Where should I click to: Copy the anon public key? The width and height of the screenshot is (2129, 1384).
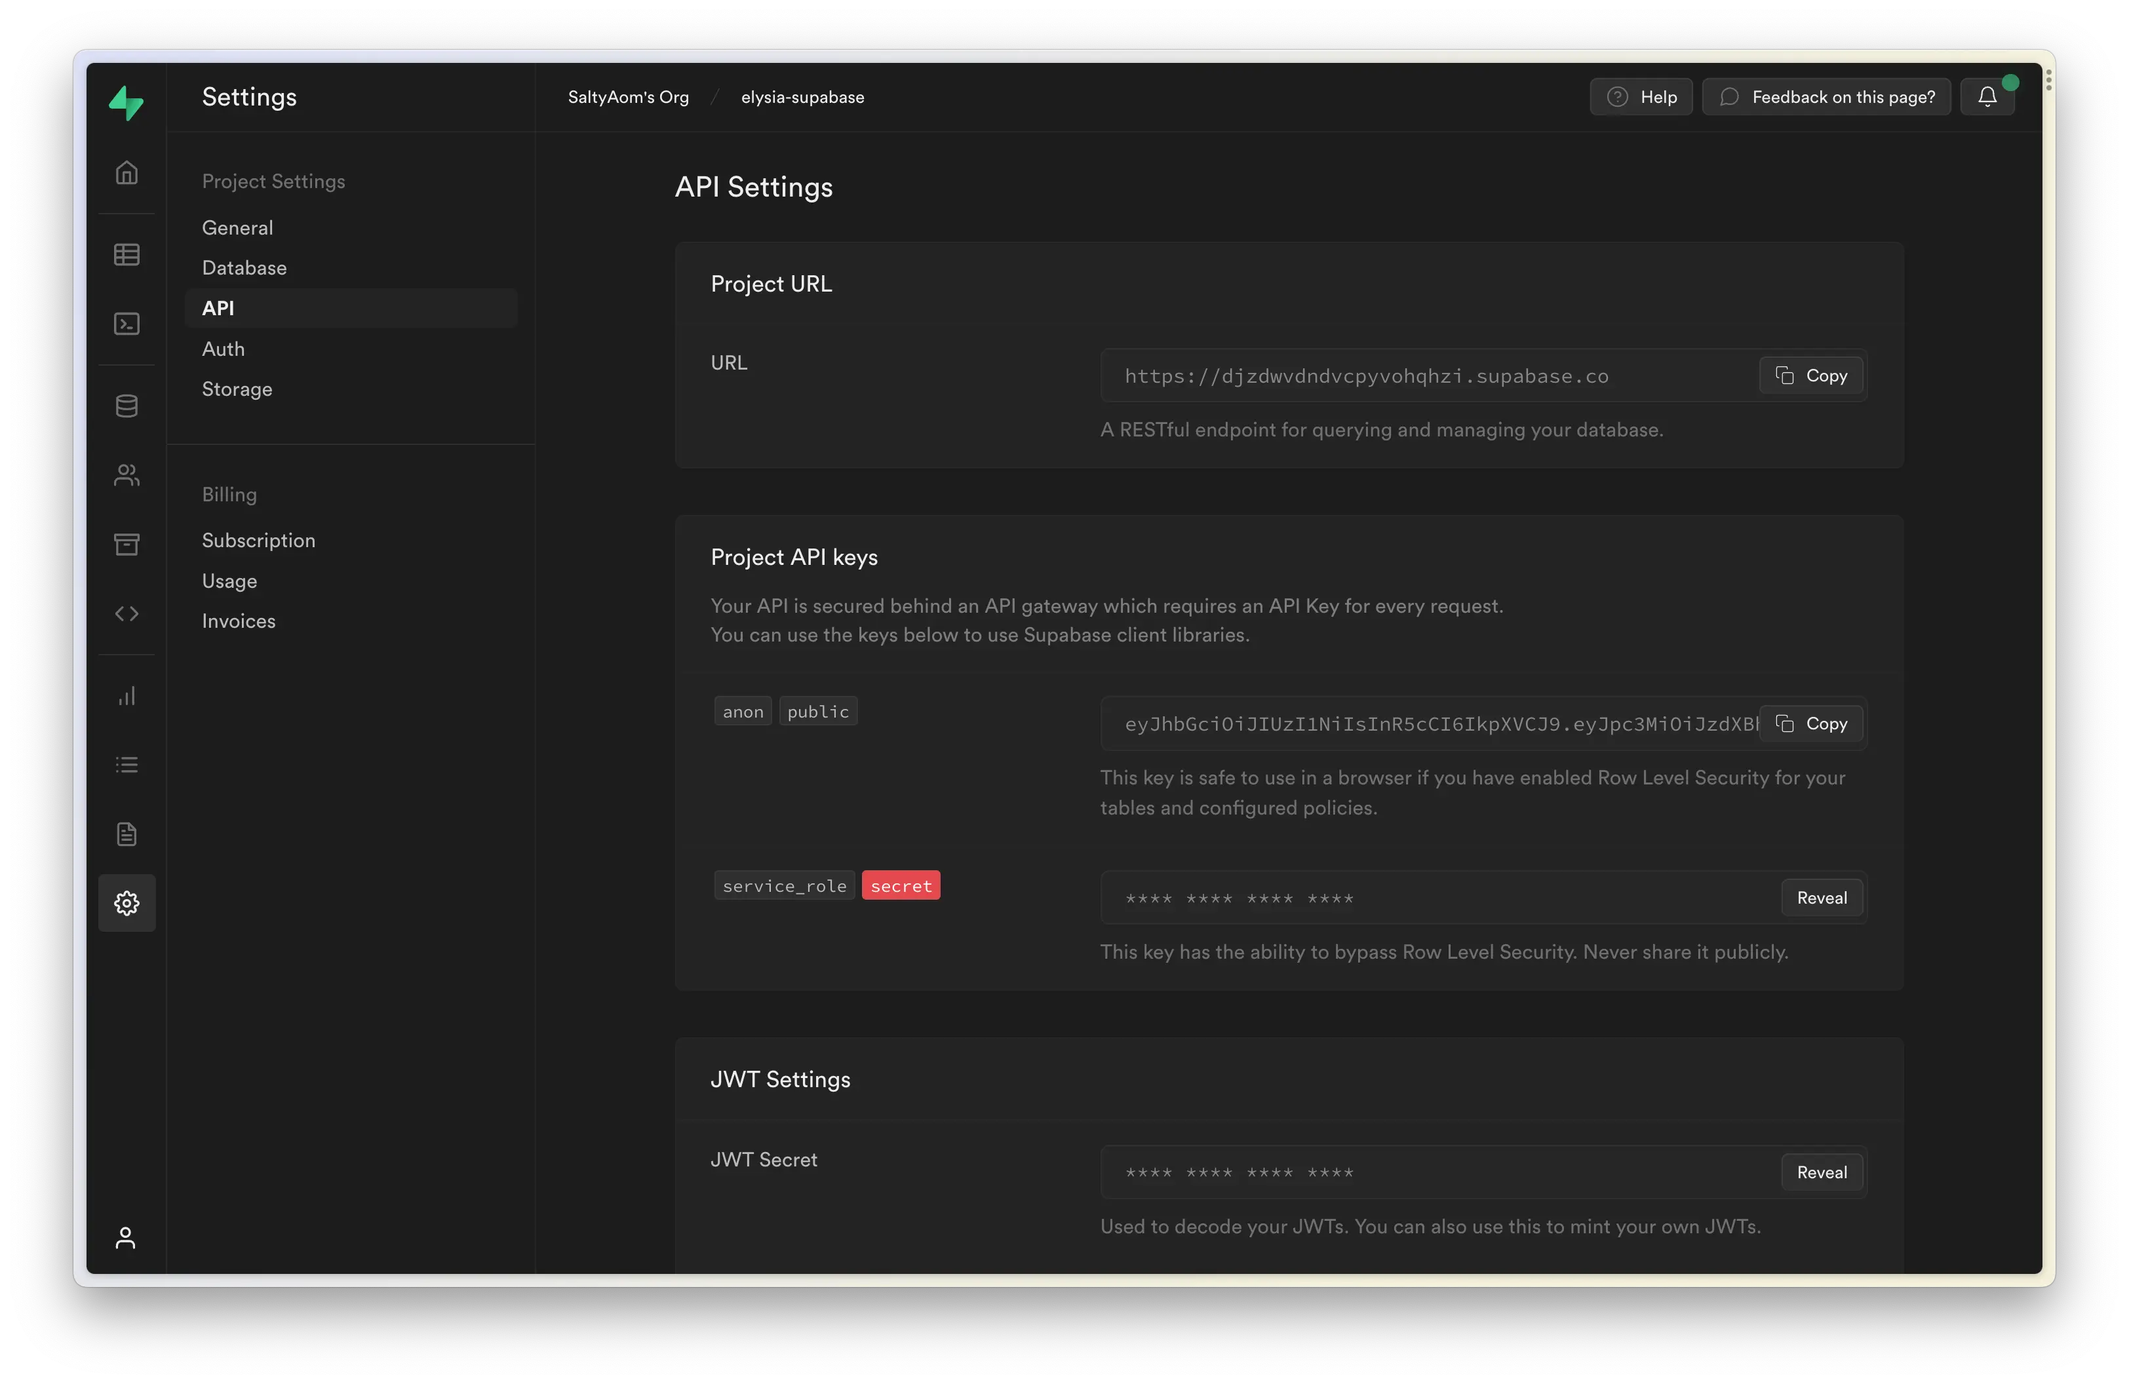1810,723
